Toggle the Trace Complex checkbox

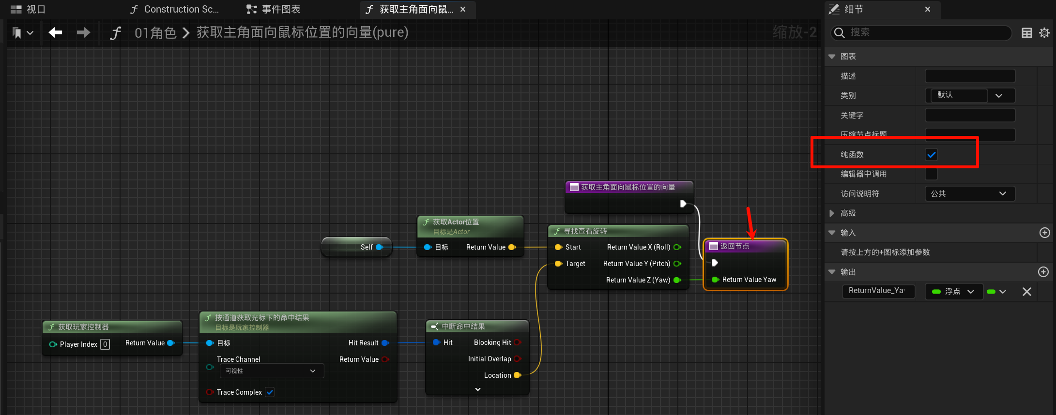270,392
